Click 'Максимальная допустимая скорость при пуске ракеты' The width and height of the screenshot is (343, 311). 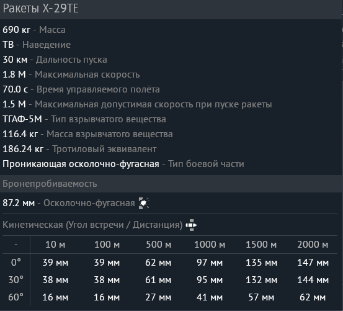(x=153, y=104)
